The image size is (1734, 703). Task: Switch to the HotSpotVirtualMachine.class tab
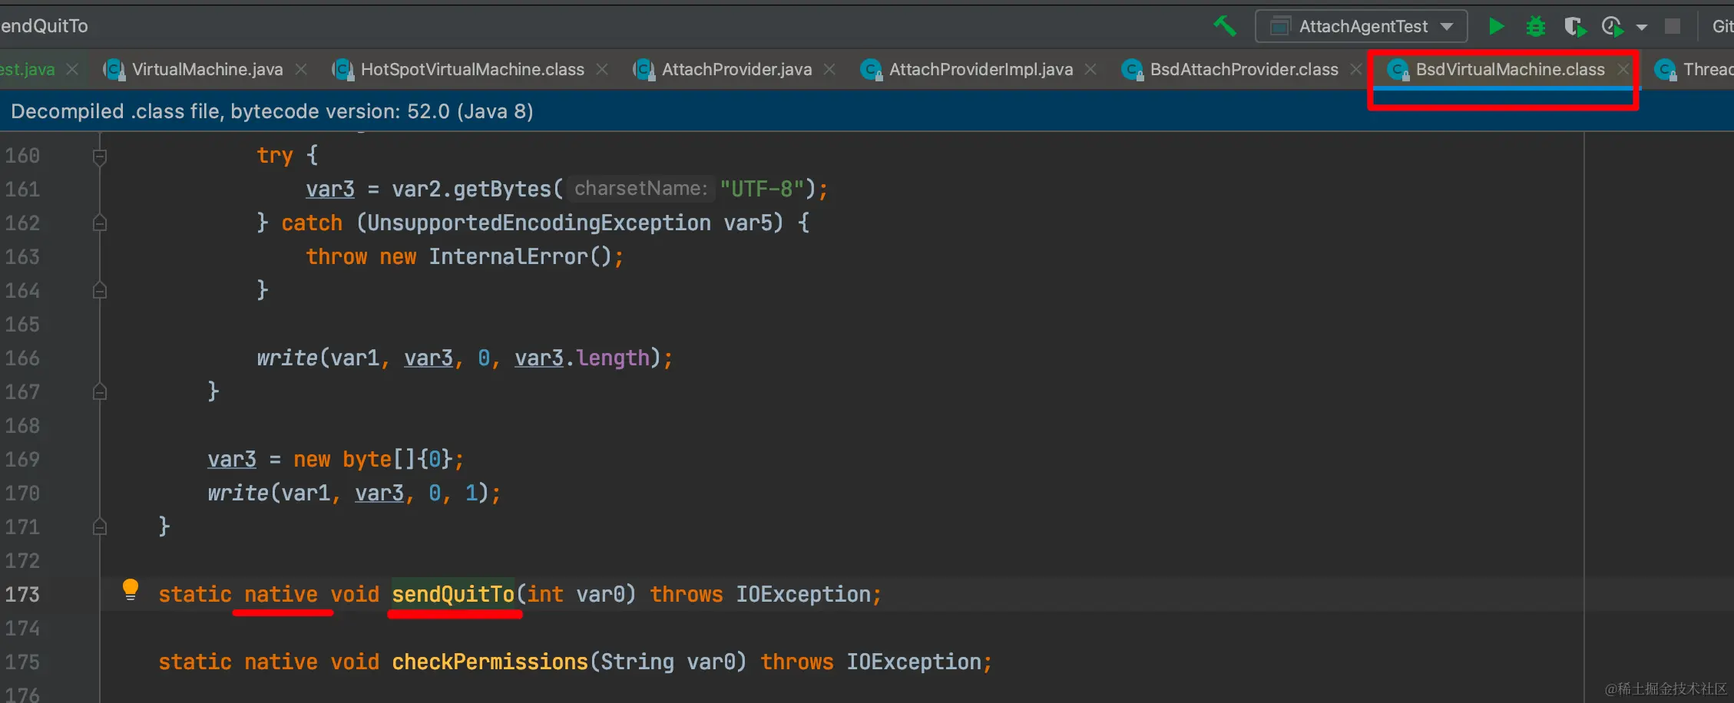(472, 69)
